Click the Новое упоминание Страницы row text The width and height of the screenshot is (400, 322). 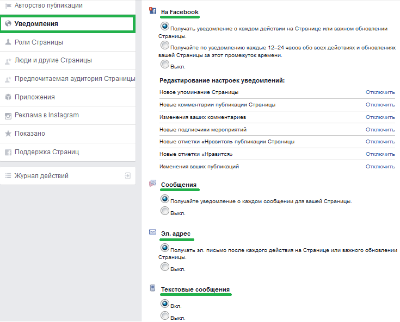tap(199, 92)
